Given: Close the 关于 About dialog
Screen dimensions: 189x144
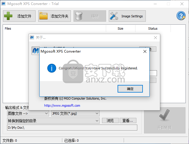Looking at the screenshot, I should [x=155, y=38].
